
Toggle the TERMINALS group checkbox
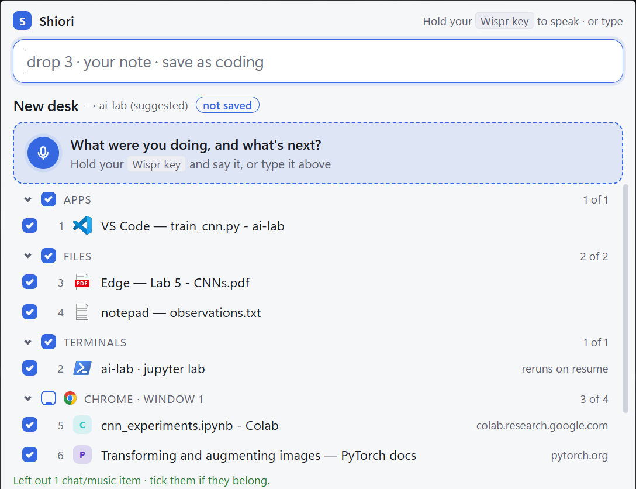pyautogui.click(x=49, y=342)
